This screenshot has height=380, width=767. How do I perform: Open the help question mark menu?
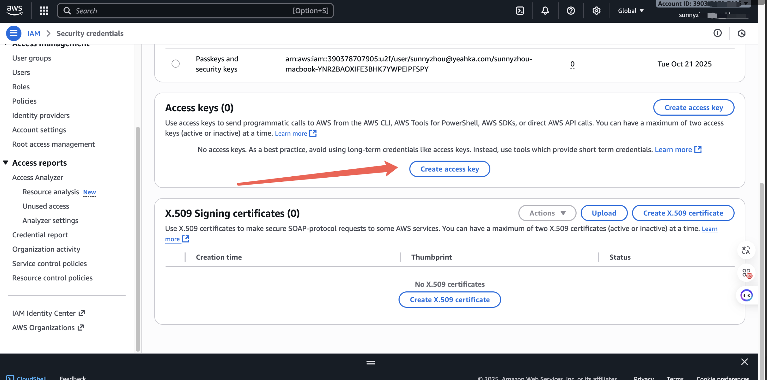coord(570,11)
